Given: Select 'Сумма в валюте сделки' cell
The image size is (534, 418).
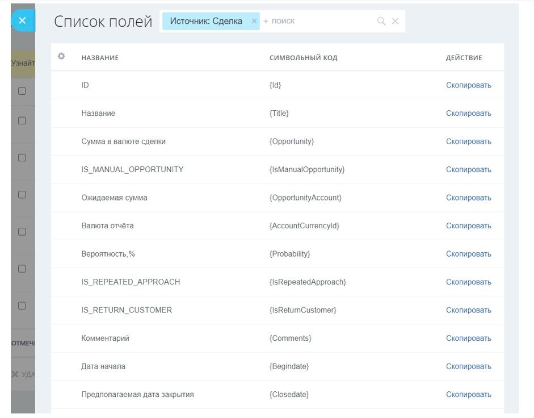Looking at the screenshot, I should 123,141.
